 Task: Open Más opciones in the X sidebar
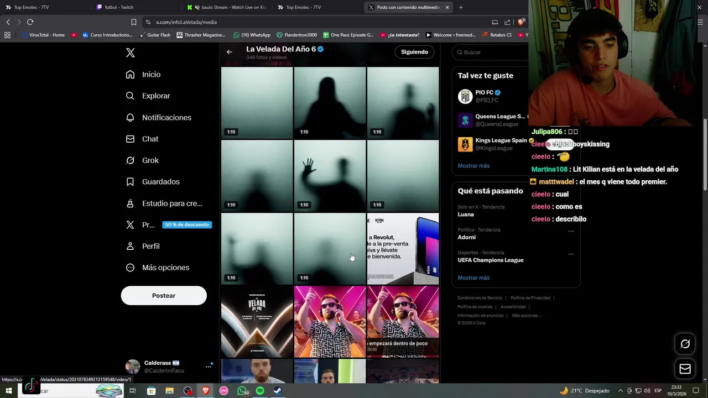click(158, 268)
